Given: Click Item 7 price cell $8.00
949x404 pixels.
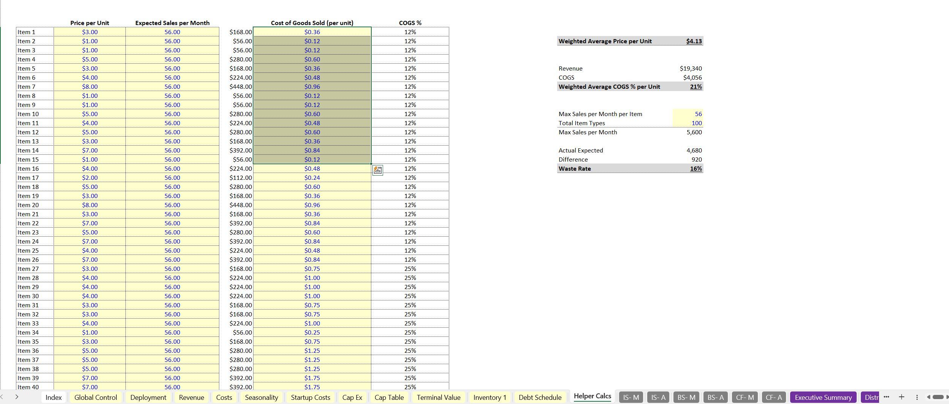Looking at the screenshot, I should (x=90, y=86).
